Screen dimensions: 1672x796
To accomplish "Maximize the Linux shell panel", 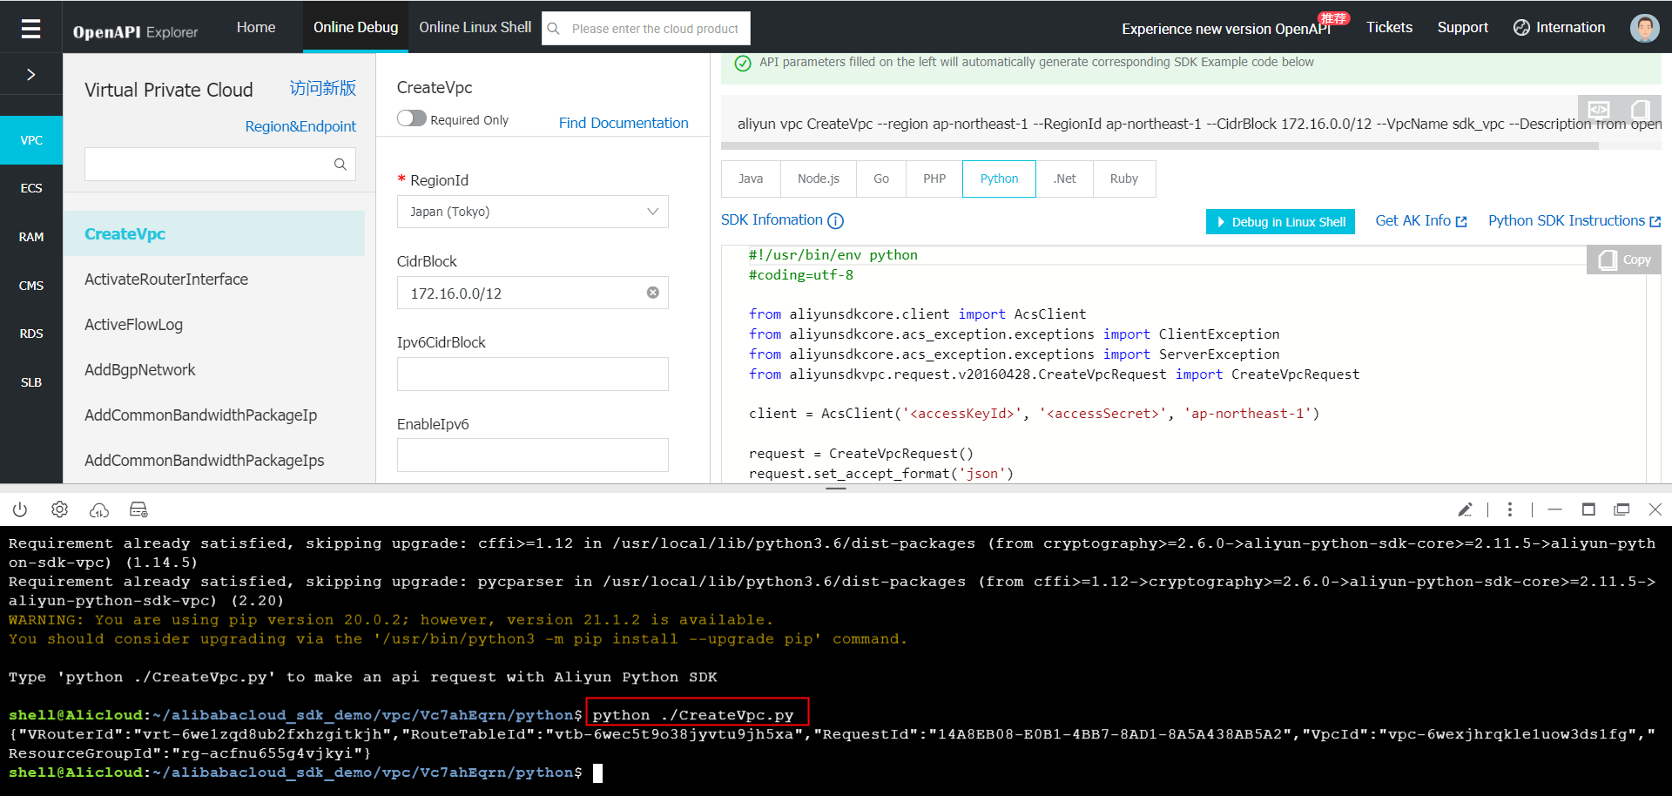I will 1588,509.
